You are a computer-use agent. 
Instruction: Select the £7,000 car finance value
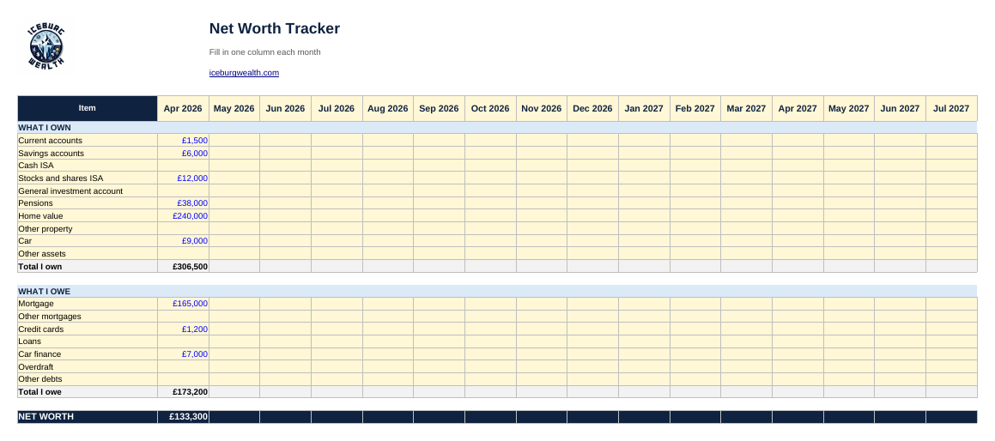183,354
